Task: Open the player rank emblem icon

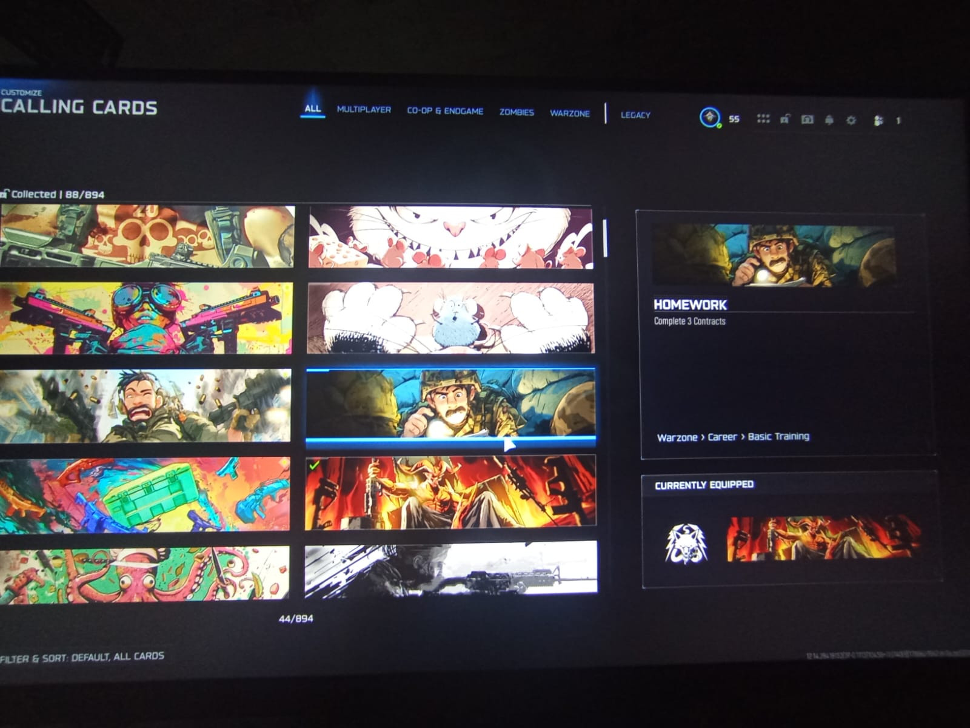Action: click(x=710, y=117)
